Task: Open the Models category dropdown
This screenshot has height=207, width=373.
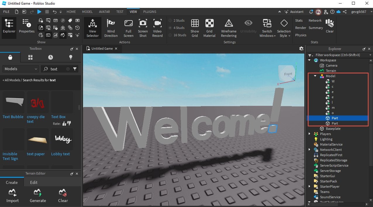Action: point(20,69)
